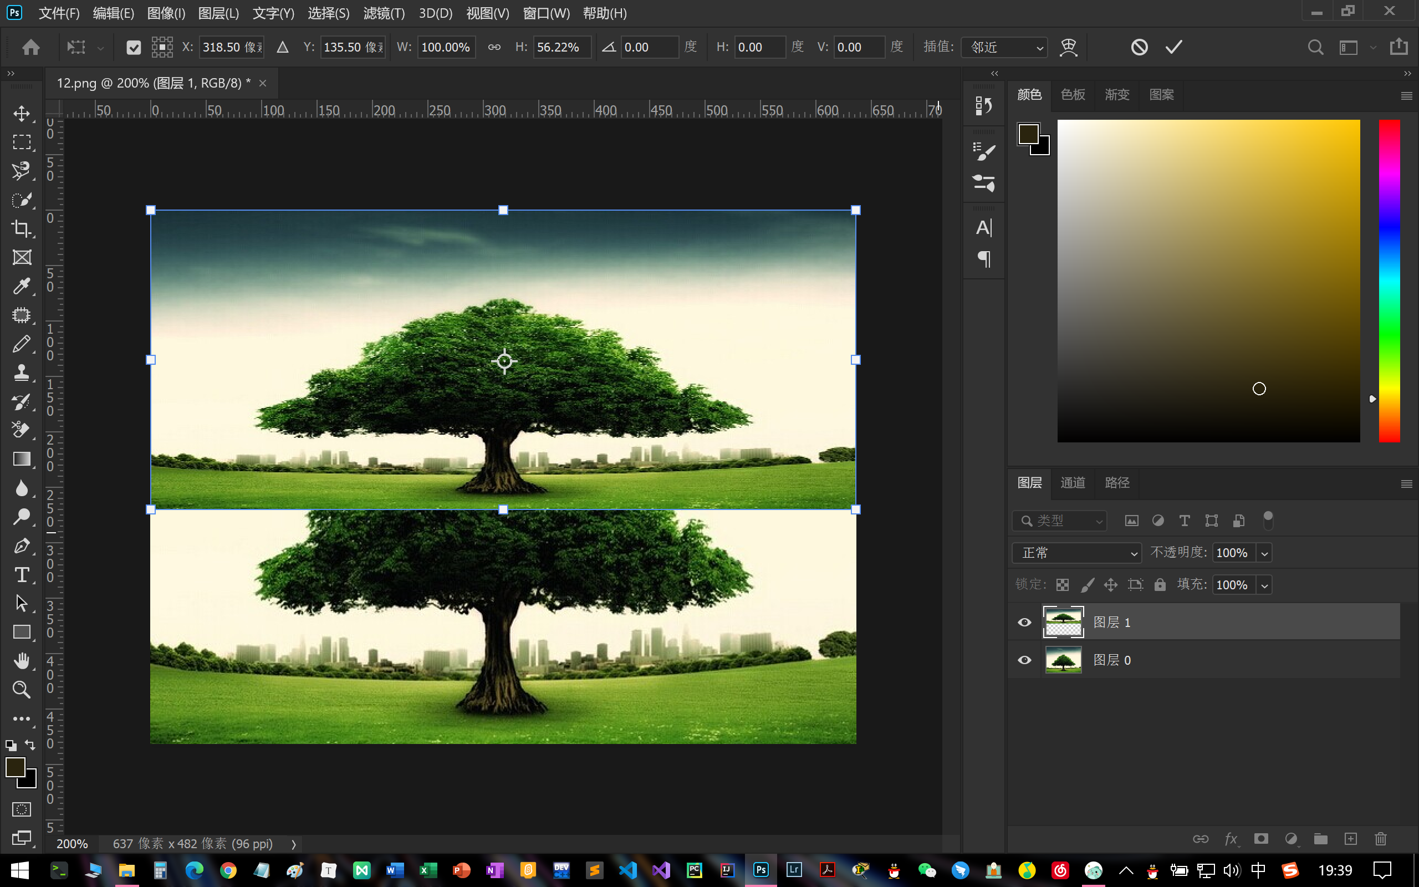Screen dimensions: 1419x887
Task: Select the Pen tool
Action: [22, 546]
